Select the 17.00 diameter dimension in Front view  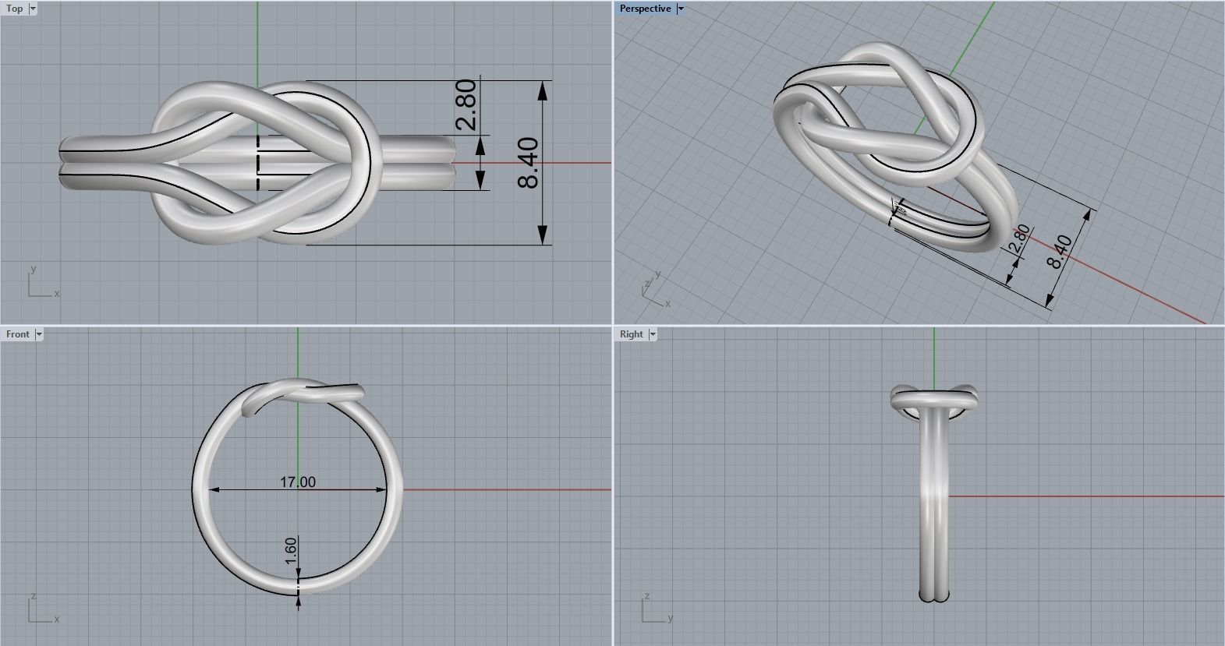tap(298, 482)
